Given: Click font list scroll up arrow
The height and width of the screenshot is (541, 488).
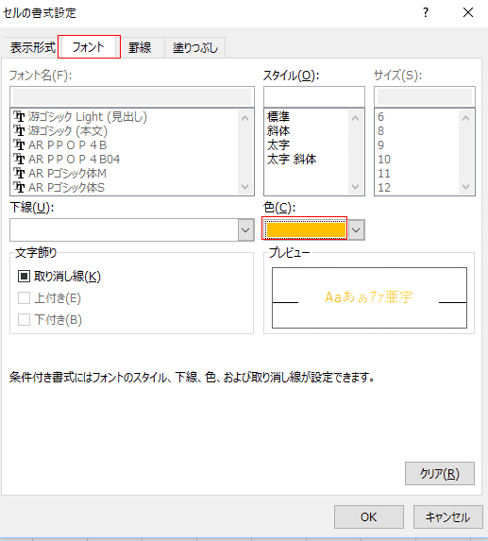Looking at the screenshot, I should pyautogui.click(x=245, y=118).
